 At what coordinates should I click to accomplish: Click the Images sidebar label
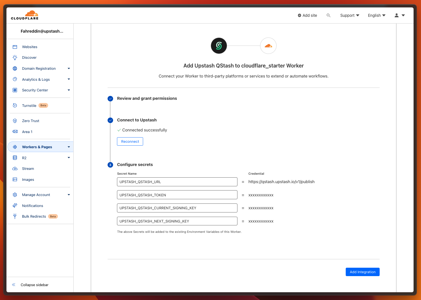(28, 180)
